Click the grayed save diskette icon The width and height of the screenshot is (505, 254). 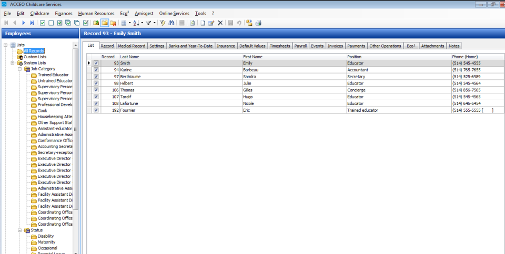230,23
